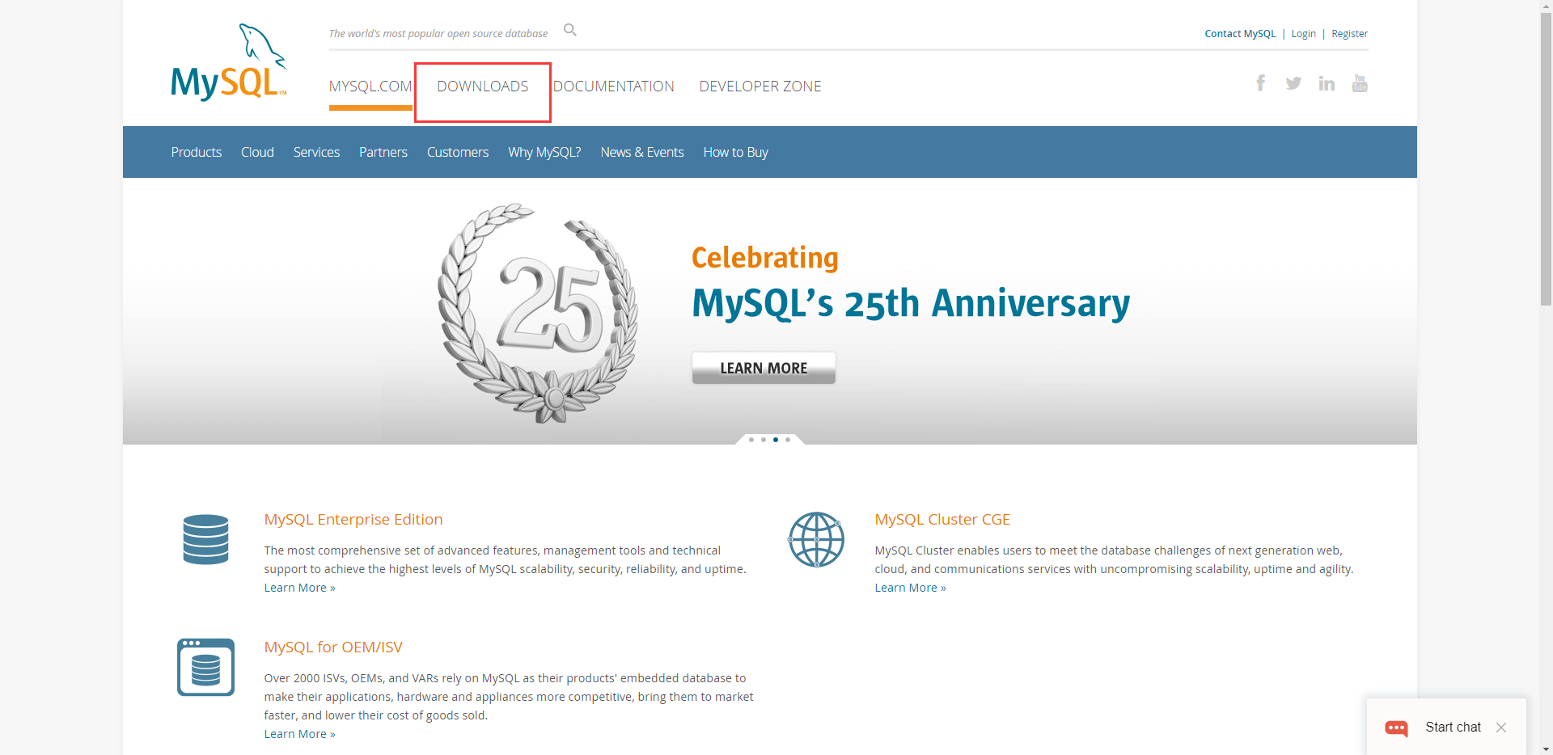Open MySQL's Facebook page

tap(1260, 82)
